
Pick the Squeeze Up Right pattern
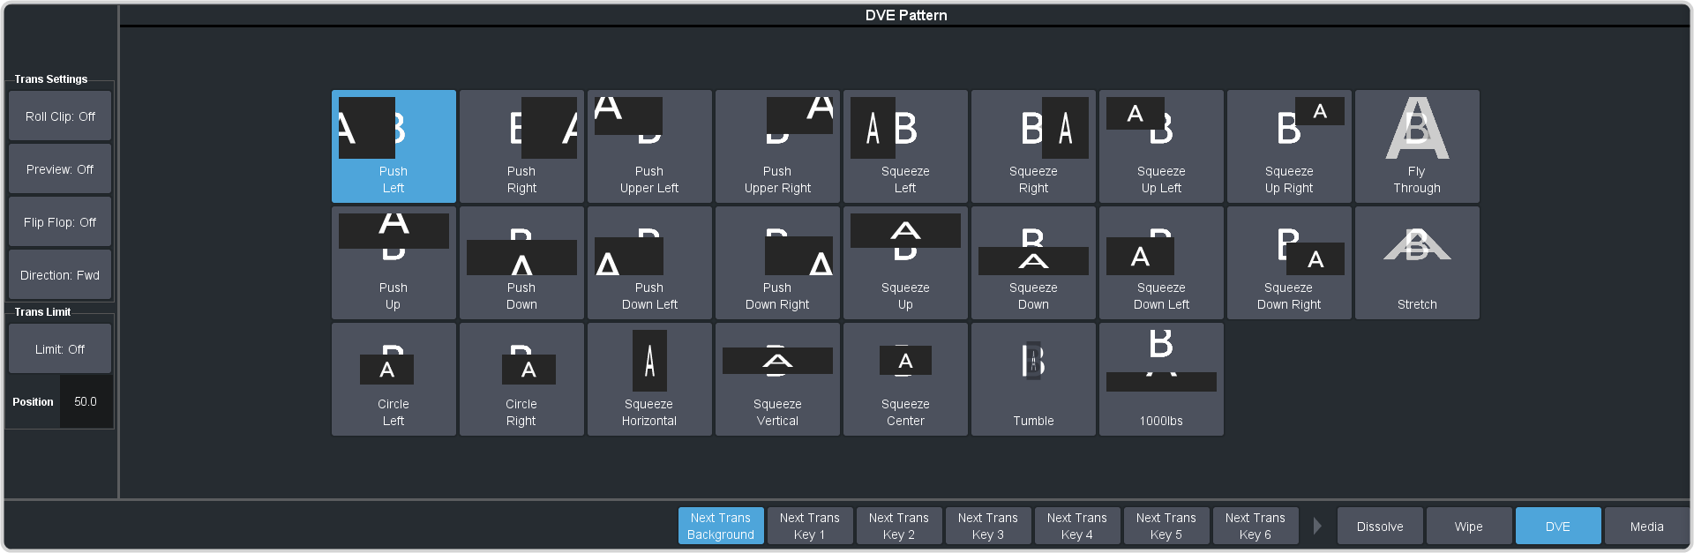tap(1289, 146)
